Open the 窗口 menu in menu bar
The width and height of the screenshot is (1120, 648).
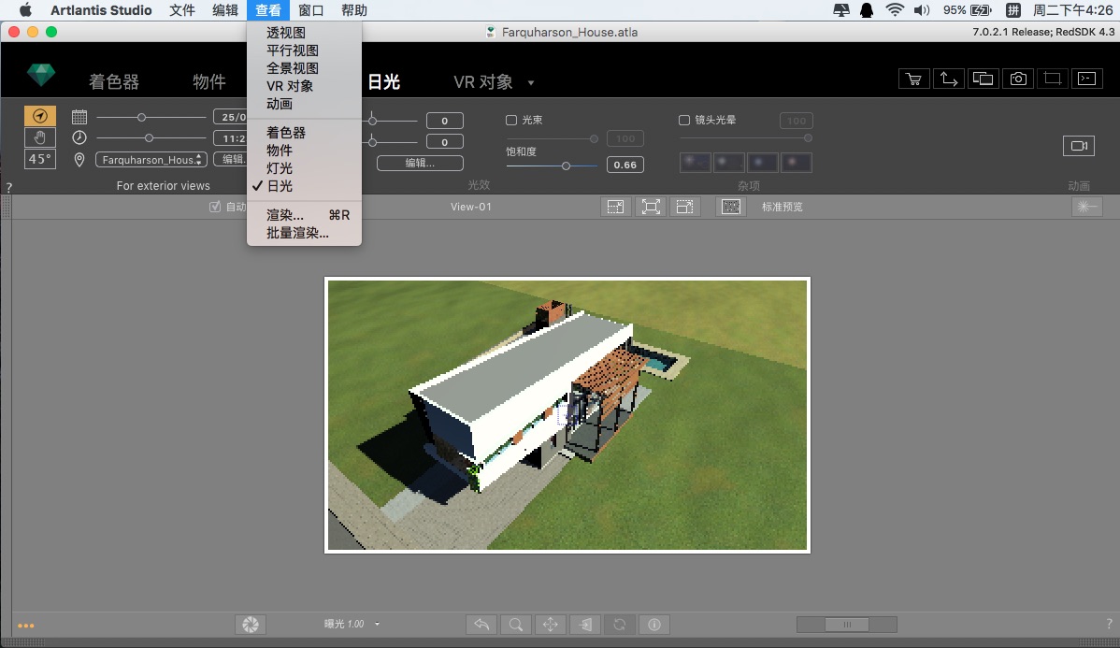pyautogui.click(x=310, y=10)
